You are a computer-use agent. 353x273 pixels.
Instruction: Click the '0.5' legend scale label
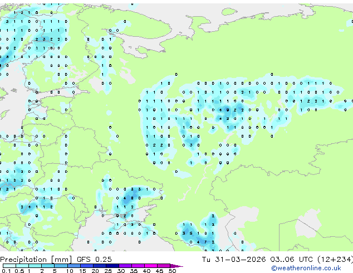tap(19, 271)
